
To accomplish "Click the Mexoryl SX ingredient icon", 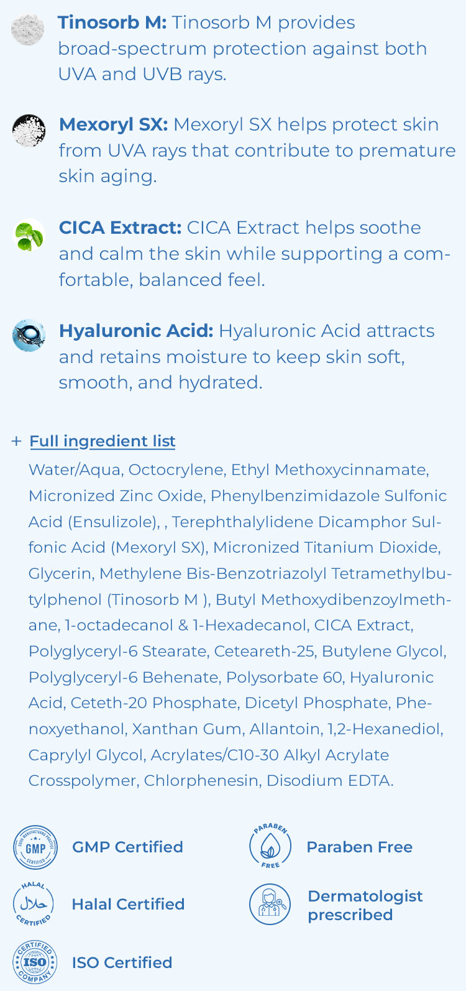I will (29, 131).
